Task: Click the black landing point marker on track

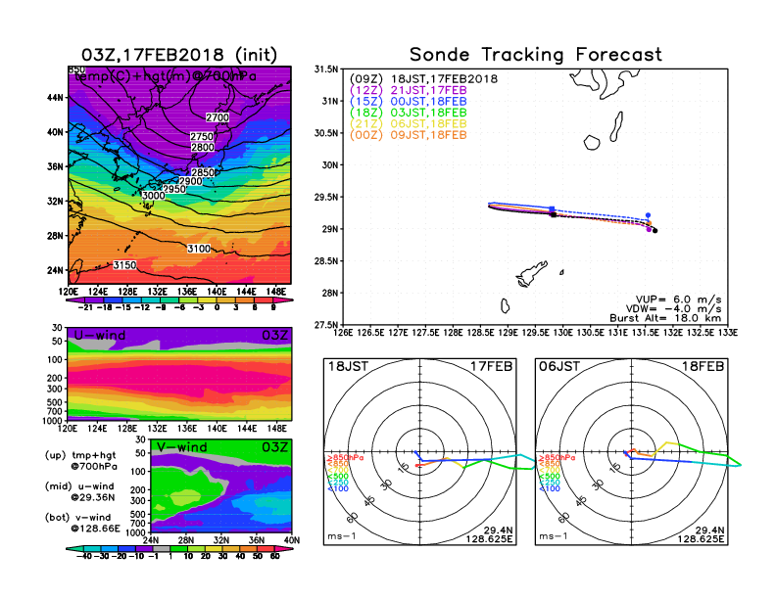Action: (655, 230)
